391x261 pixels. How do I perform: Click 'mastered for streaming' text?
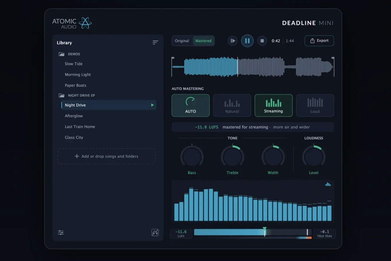click(245, 127)
